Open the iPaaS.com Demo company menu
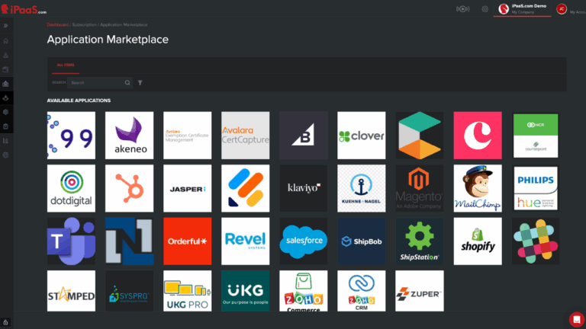Viewport: 586px width, 329px height. 522,9
